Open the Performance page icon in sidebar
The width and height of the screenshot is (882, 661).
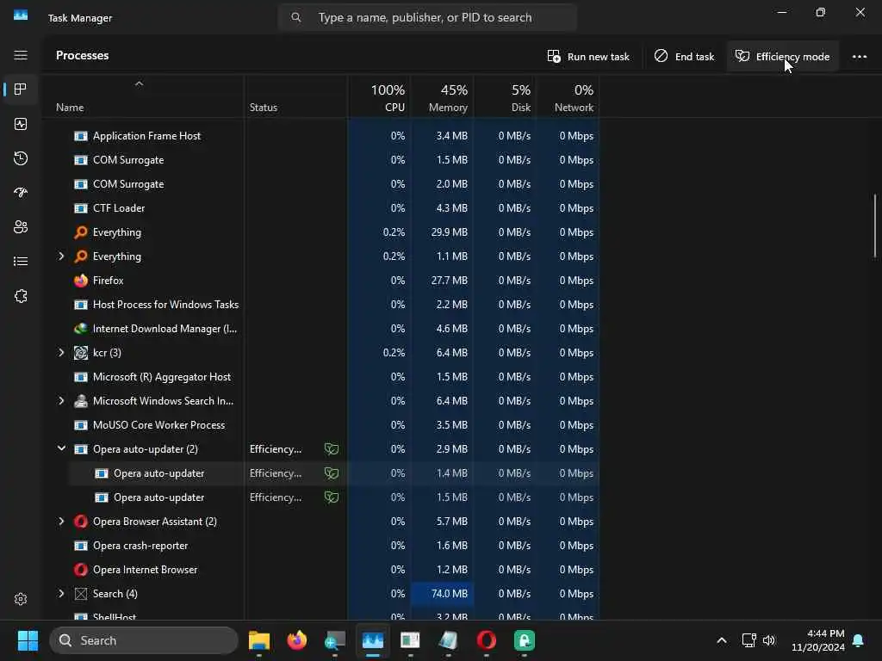pyautogui.click(x=21, y=124)
